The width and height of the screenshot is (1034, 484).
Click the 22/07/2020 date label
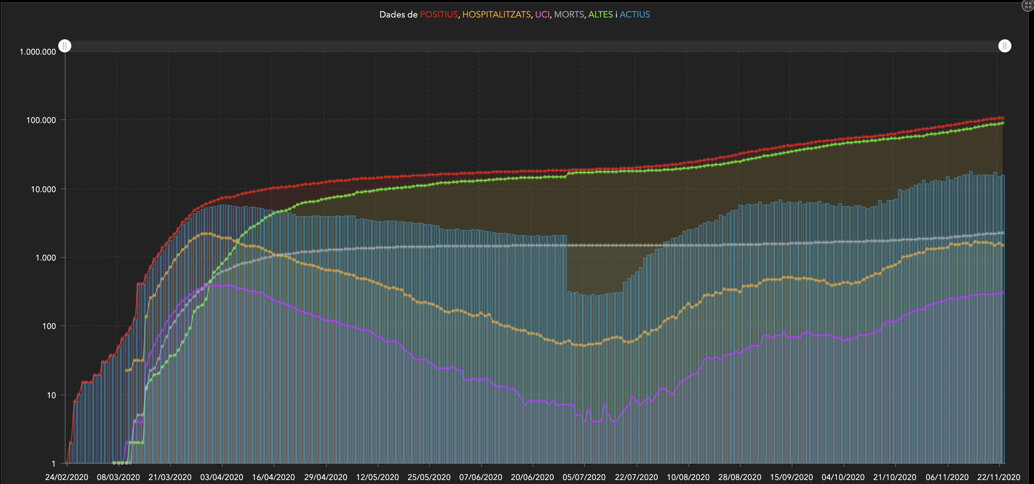[x=636, y=477]
